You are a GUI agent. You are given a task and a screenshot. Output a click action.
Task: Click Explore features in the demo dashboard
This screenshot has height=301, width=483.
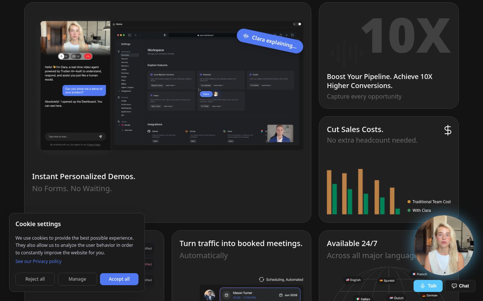(x=157, y=65)
